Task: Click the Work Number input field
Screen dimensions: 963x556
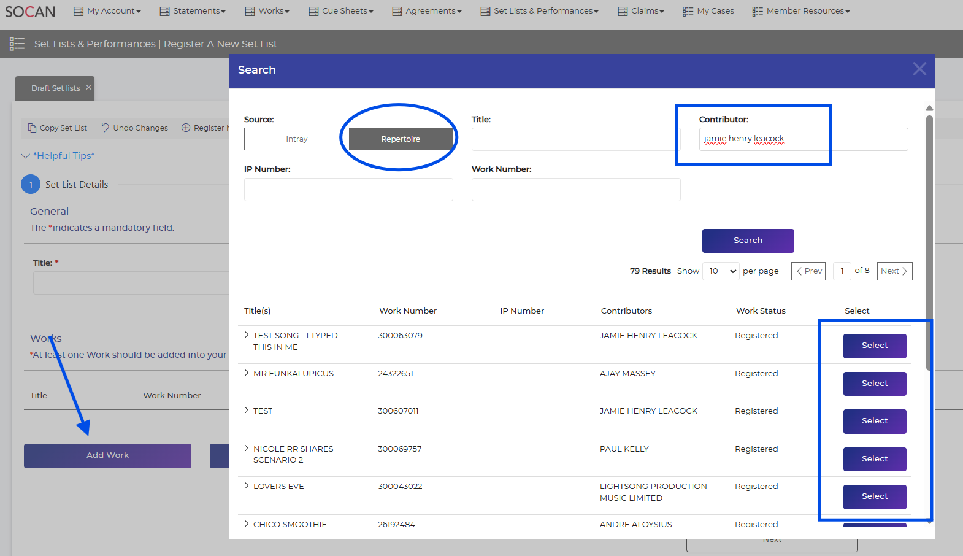Action: point(575,190)
